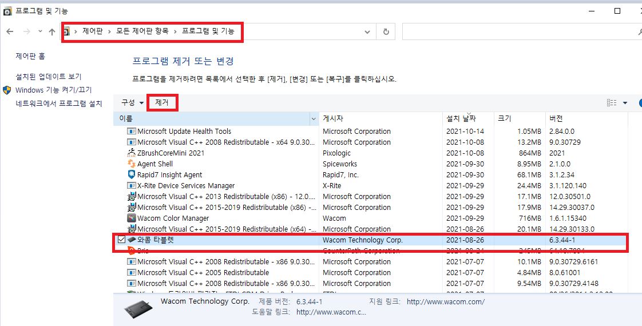Click the Visual C++ 2015-2019 (x86) icon
The height and width of the screenshot is (326, 642).
pos(132,208)
